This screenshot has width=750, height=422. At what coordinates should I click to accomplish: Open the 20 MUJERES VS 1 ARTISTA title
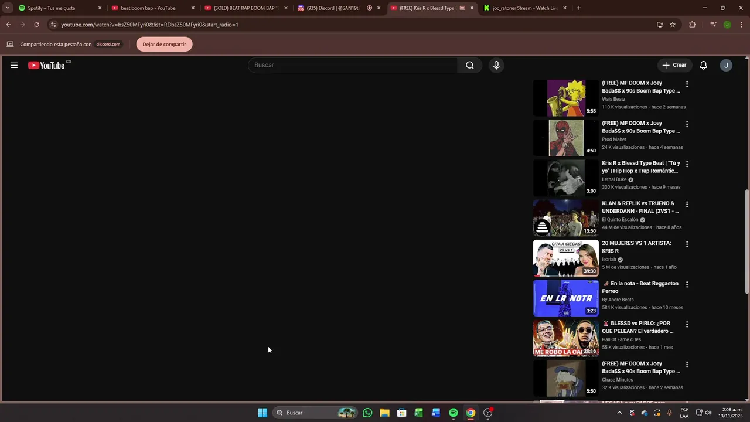point(636,247)
